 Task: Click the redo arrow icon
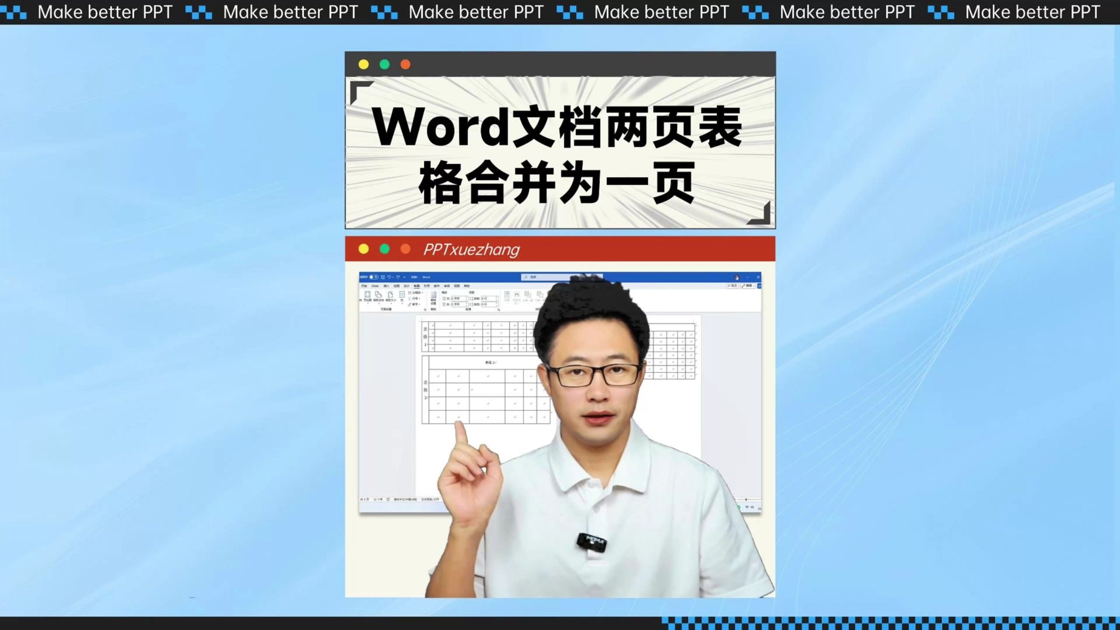pyautogui.click(x=398, y=277)
